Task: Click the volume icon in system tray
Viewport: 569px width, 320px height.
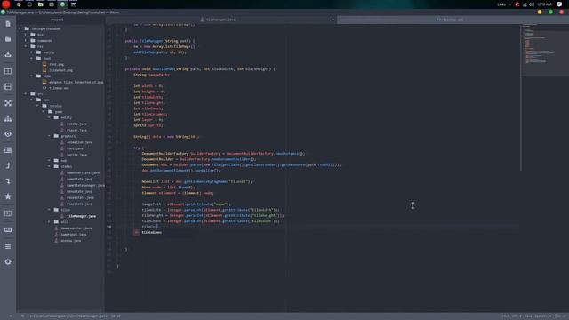Action: point(532,4)
